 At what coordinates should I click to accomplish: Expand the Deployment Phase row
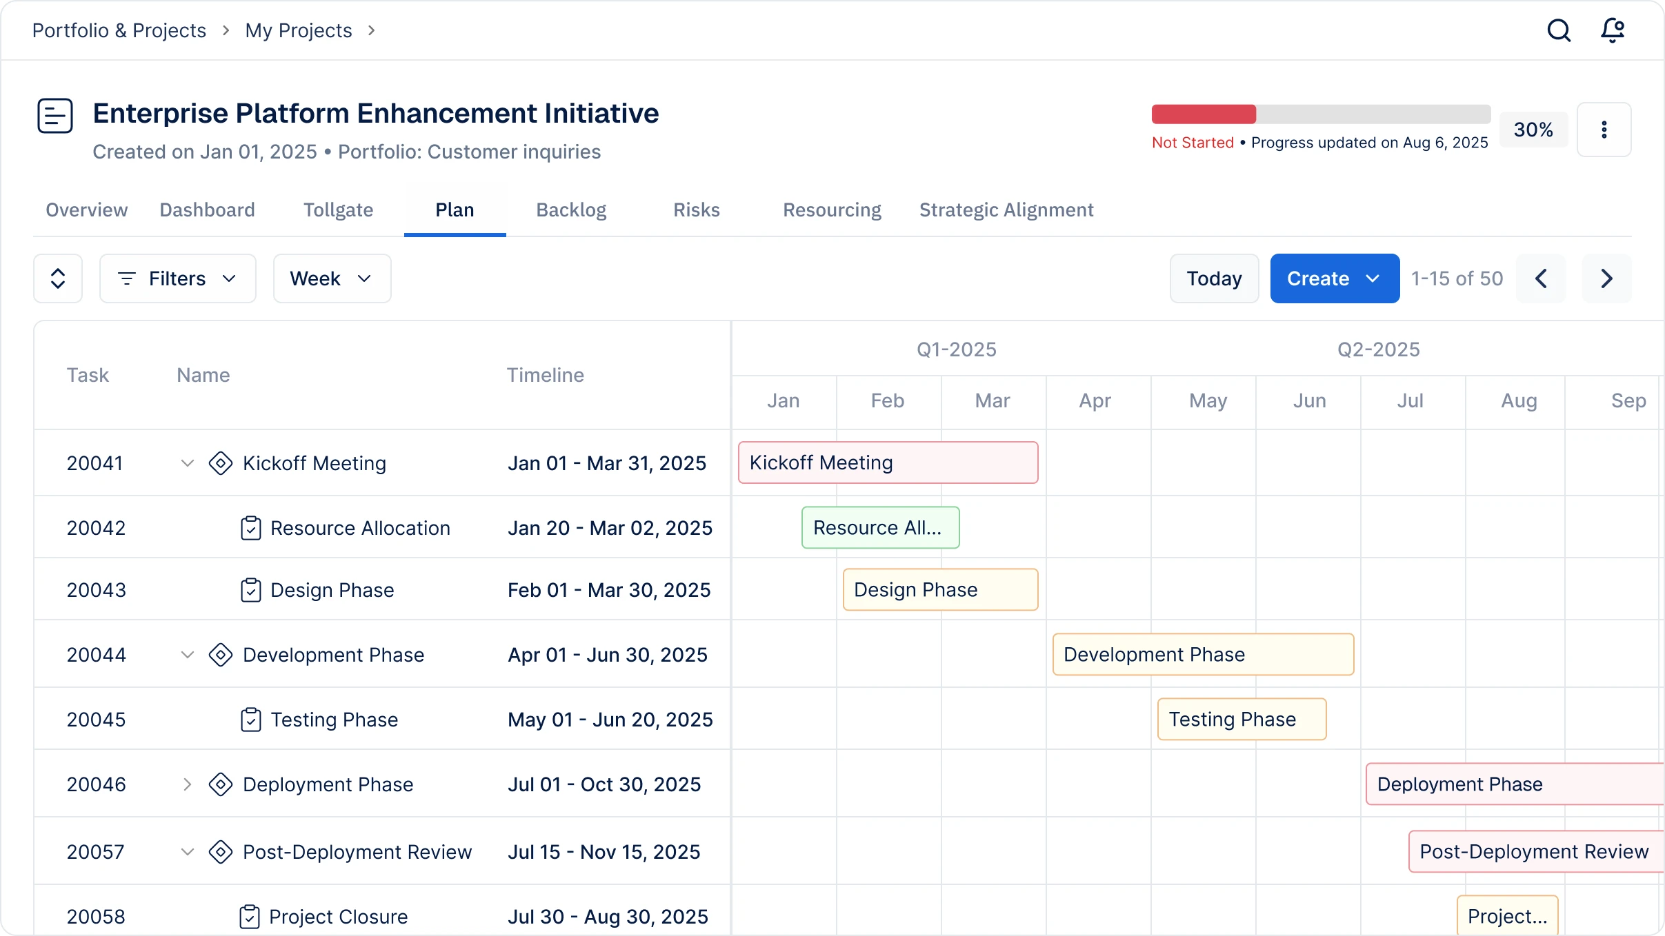coord(187,784)
